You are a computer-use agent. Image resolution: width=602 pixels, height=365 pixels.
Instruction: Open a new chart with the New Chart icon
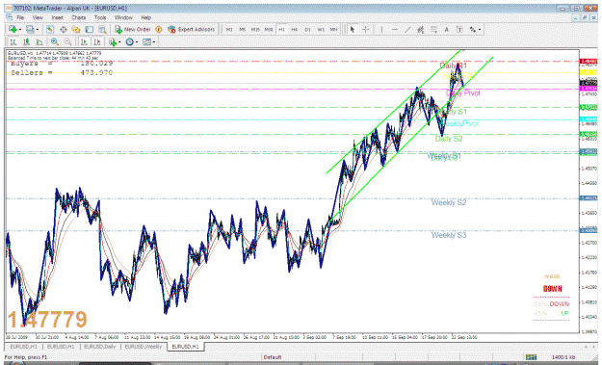point(13,29)
